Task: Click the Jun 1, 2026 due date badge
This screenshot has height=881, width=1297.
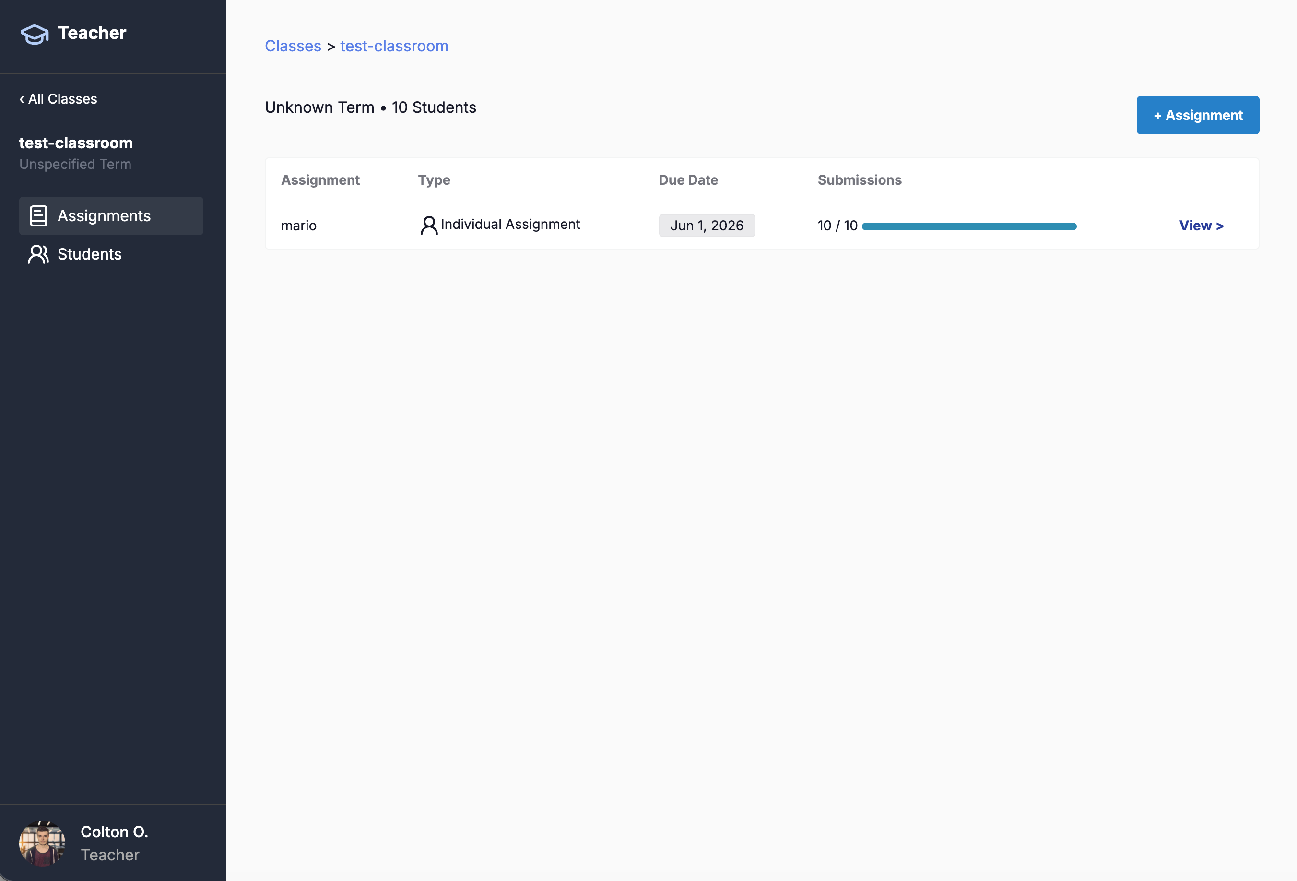Action: pos(707,226)
